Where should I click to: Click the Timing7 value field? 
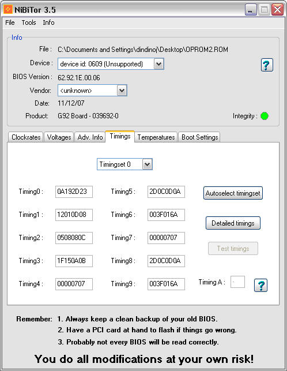point(166,238)
